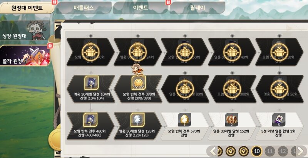The image size is (308, 158).
Task: Open the 쫄작 원정대 sidebar entry
Action: [x=25, y=55]
